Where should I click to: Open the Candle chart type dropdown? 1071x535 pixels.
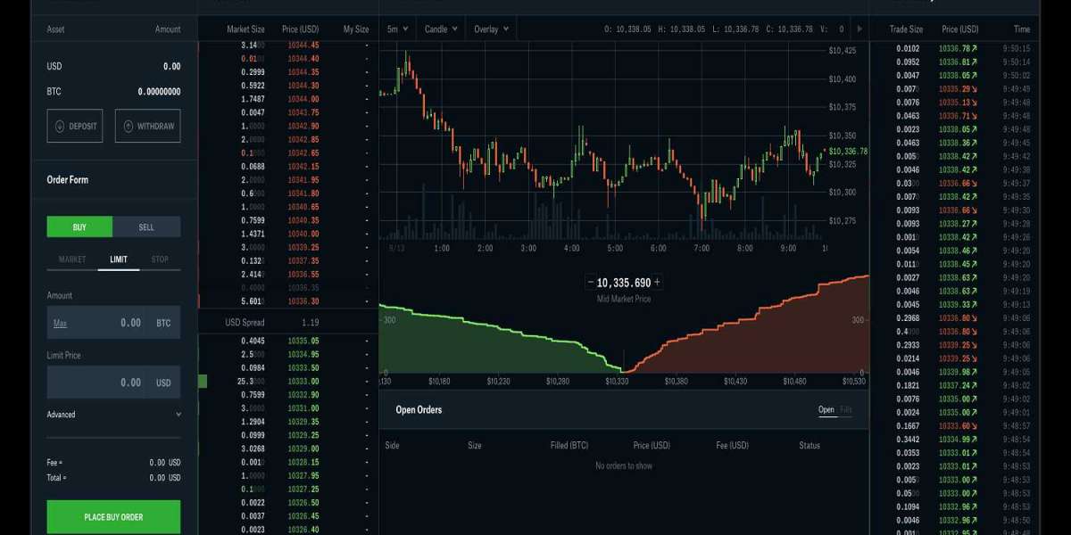(441, 29)
